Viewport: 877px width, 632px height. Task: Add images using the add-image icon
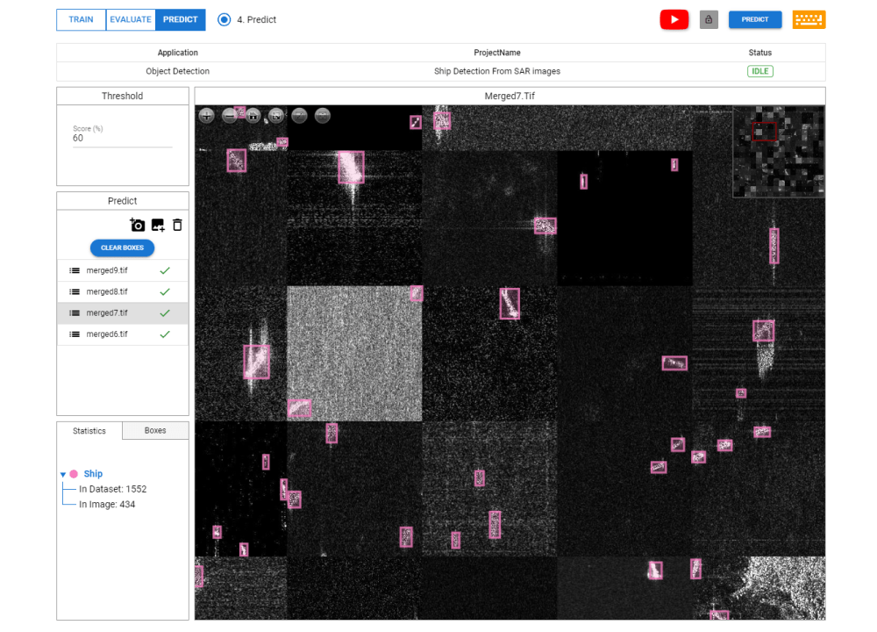coord(158,225)
